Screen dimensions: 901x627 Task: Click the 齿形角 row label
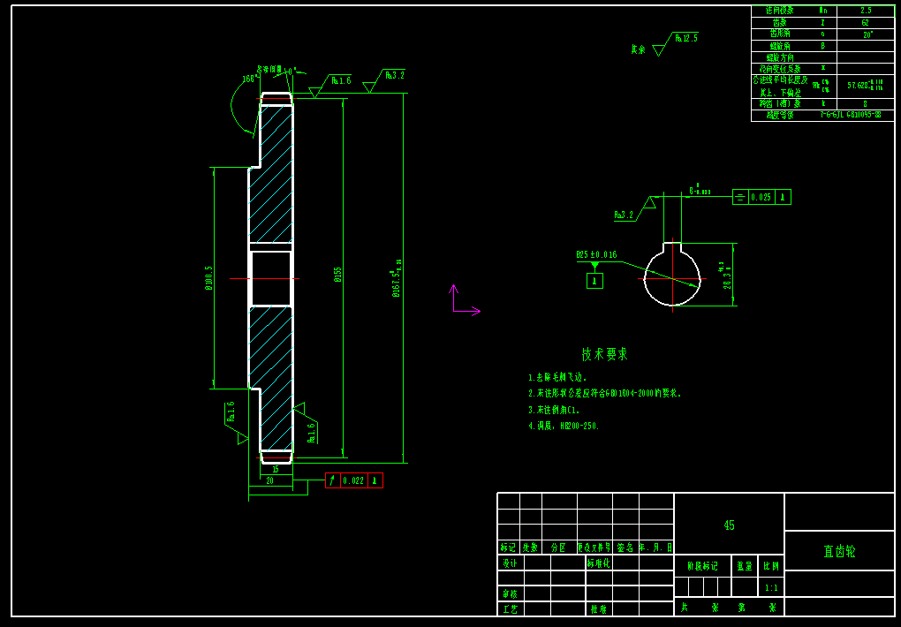pyautogui.click(x=780, y=34)
